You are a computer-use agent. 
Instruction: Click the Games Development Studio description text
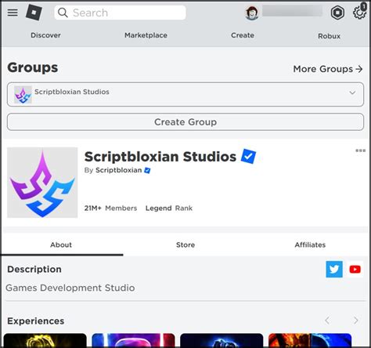tap(70, 288)
